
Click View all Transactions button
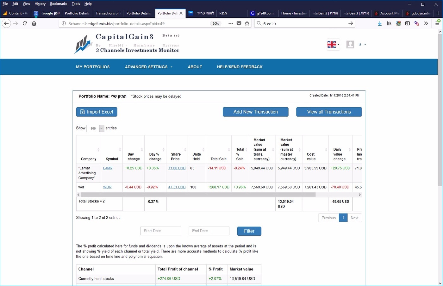329,112
